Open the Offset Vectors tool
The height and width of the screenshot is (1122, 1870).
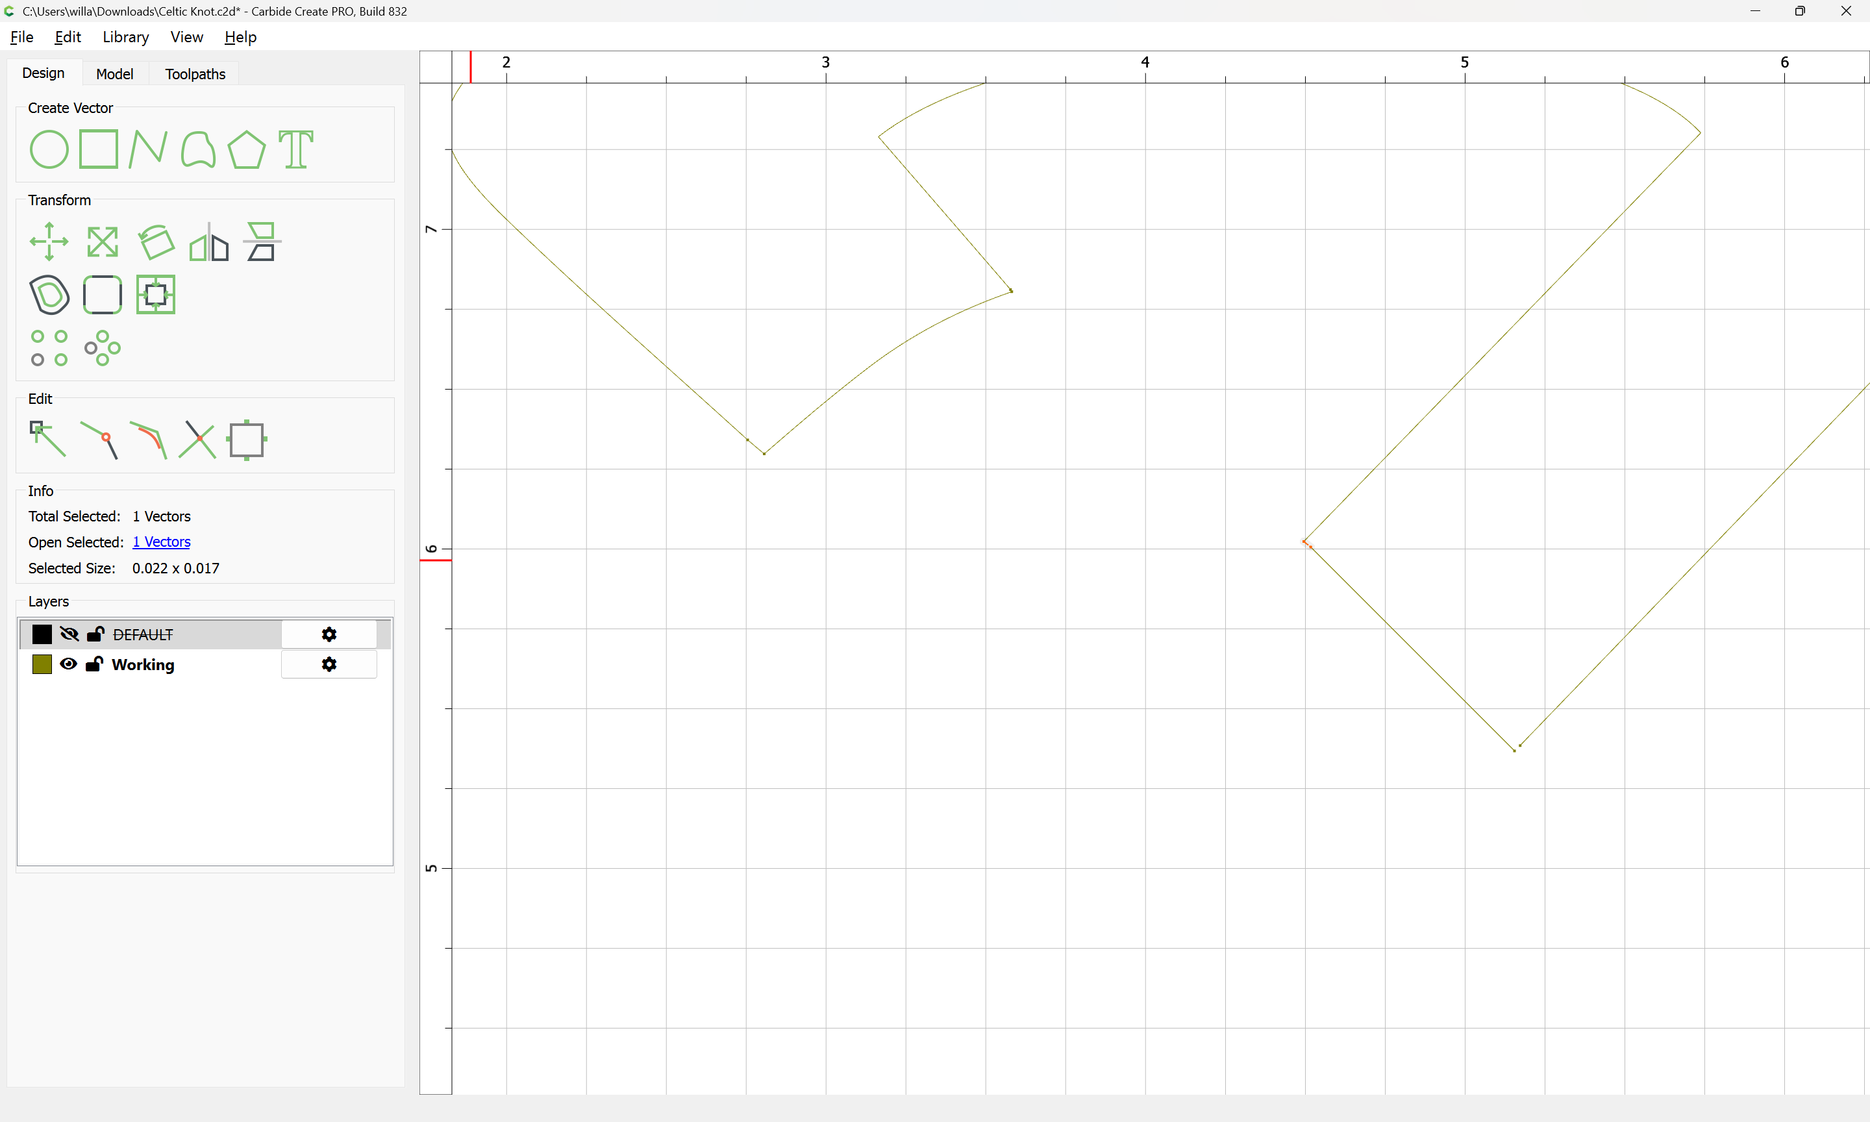pos(49,295)
